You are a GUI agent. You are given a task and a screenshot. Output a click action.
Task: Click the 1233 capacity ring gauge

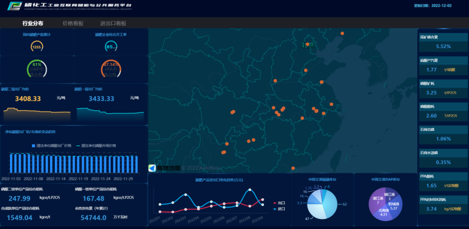click(x=37, y=46)
